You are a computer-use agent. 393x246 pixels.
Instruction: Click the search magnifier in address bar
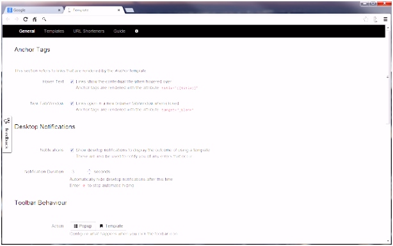pyautogui.click(x=44, y=19)
